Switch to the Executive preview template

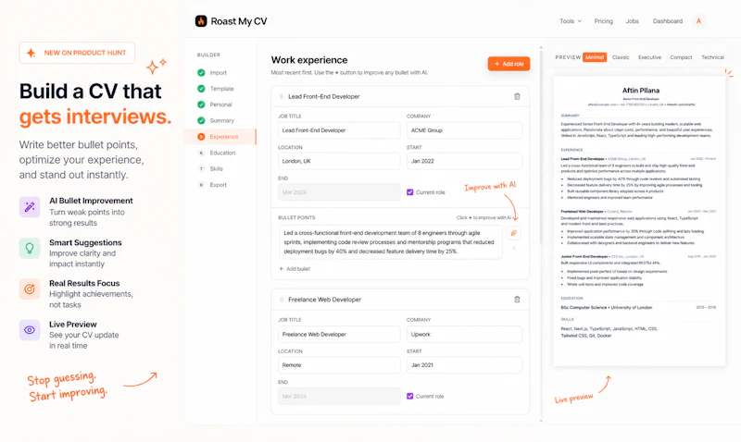pyautogui.click(x=650, y=57)
